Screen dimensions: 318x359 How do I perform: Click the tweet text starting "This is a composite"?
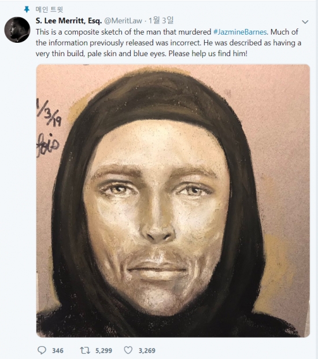tap(168, 43)
